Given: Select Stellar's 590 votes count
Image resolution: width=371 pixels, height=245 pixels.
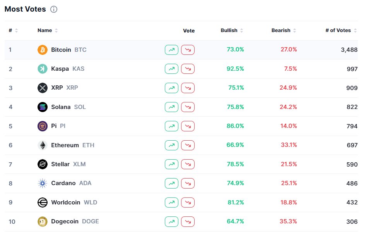Looking at the screenshot, I should click(352, 165).
